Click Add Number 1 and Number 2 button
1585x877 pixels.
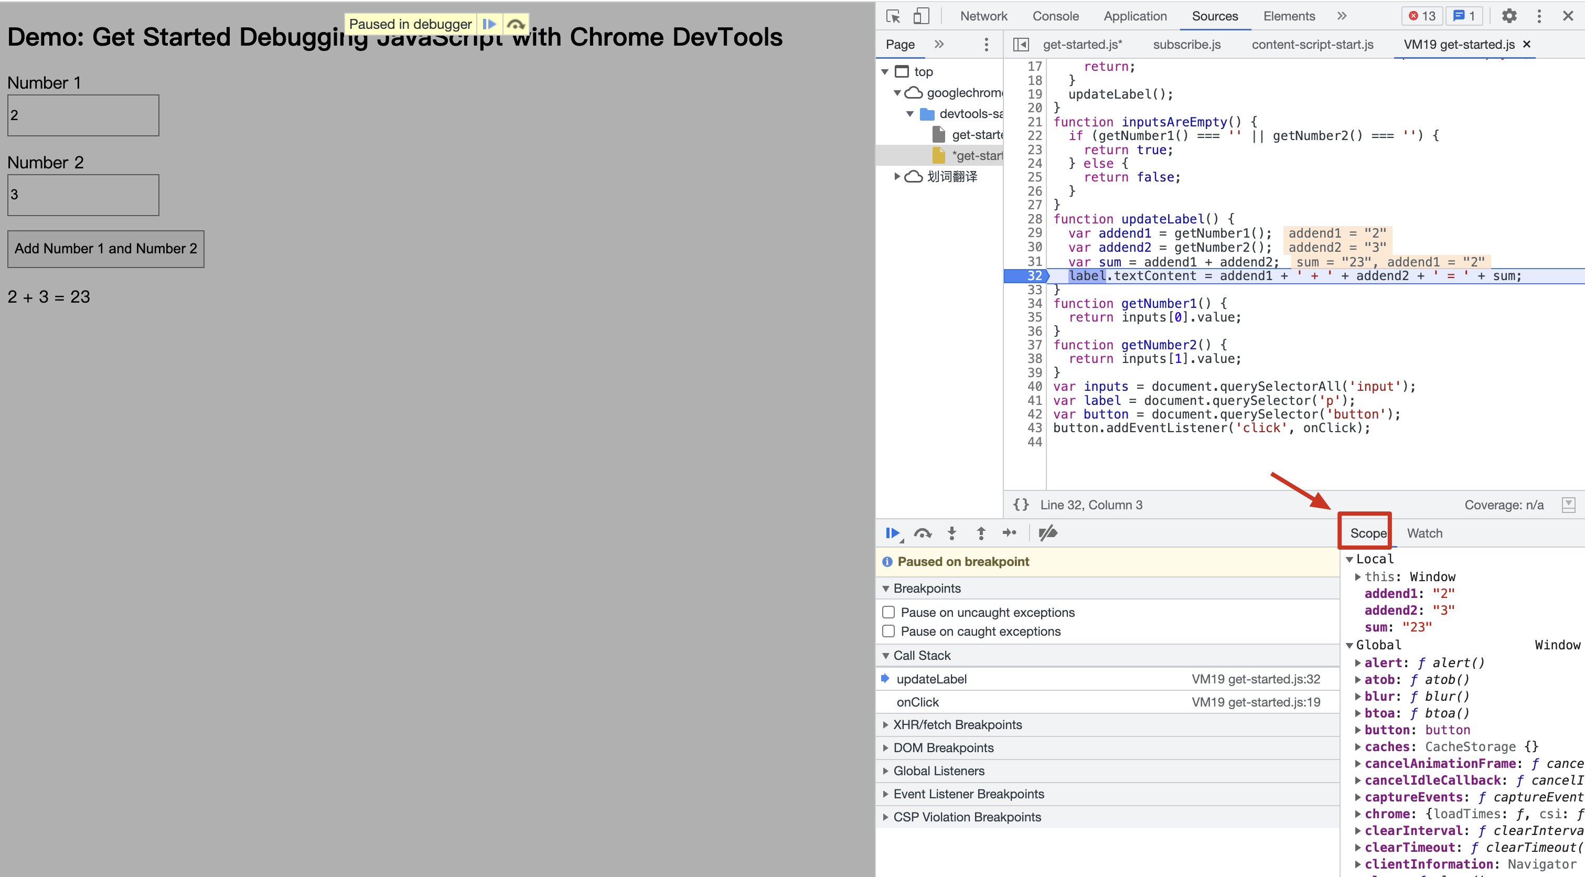106,249
